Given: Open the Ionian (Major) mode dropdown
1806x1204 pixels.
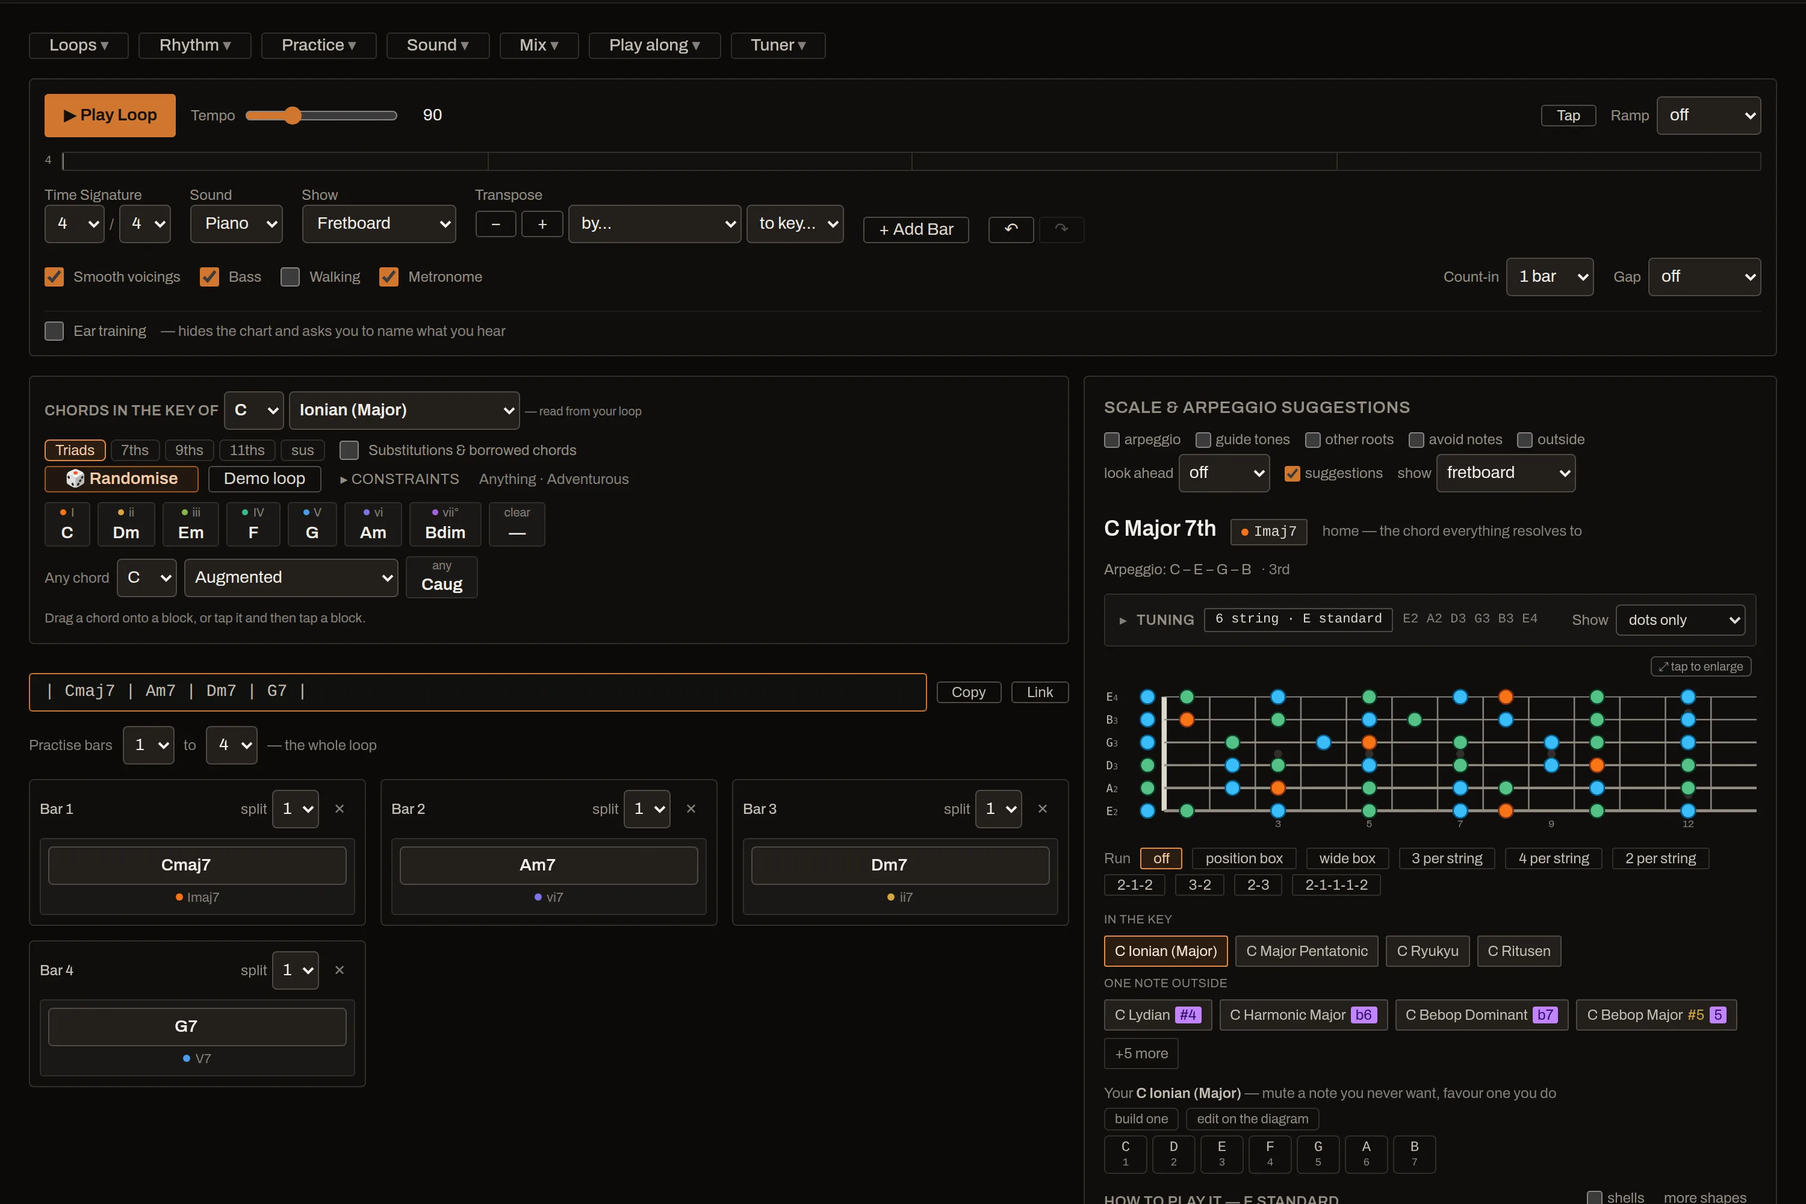Looking at the screenshot, I should pos(404,410).
